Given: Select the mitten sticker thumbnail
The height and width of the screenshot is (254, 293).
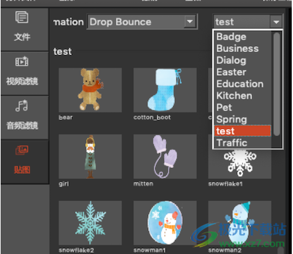Looking at the screenshot, I should pos(165,157).
